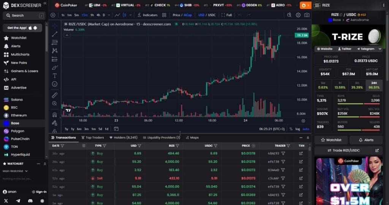Open the project Website link
The width and height of the screenshot is (389, 205).
tap(324, 49)
